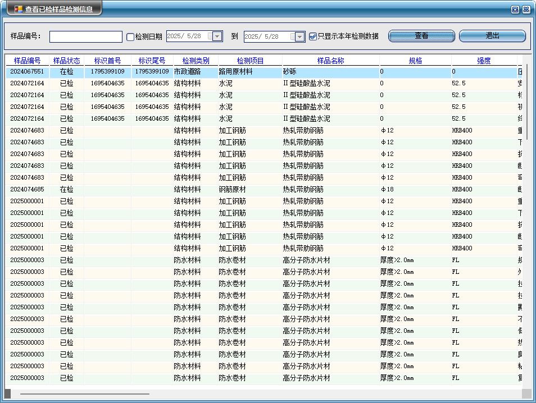Click the 检测项目 column header

pyautogui.click(x=250, y=61)
